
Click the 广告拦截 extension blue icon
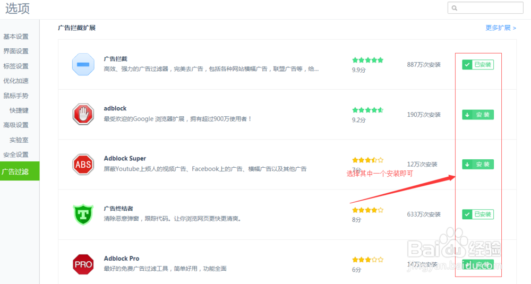pyautogui.click(x=83, y=64)
